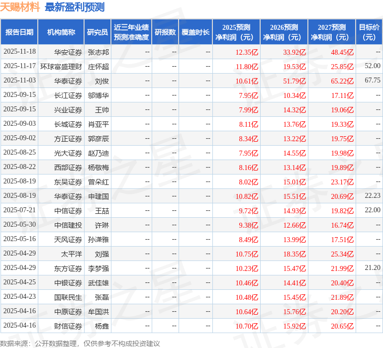
Task: Select the 研报数 column header
Action: tap(165, 32)
